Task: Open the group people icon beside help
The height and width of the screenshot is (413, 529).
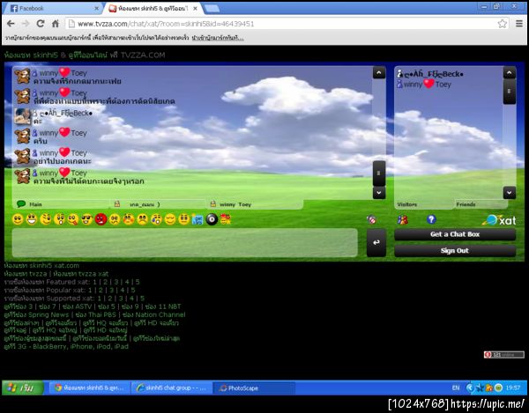Action: tap(402, 219)
